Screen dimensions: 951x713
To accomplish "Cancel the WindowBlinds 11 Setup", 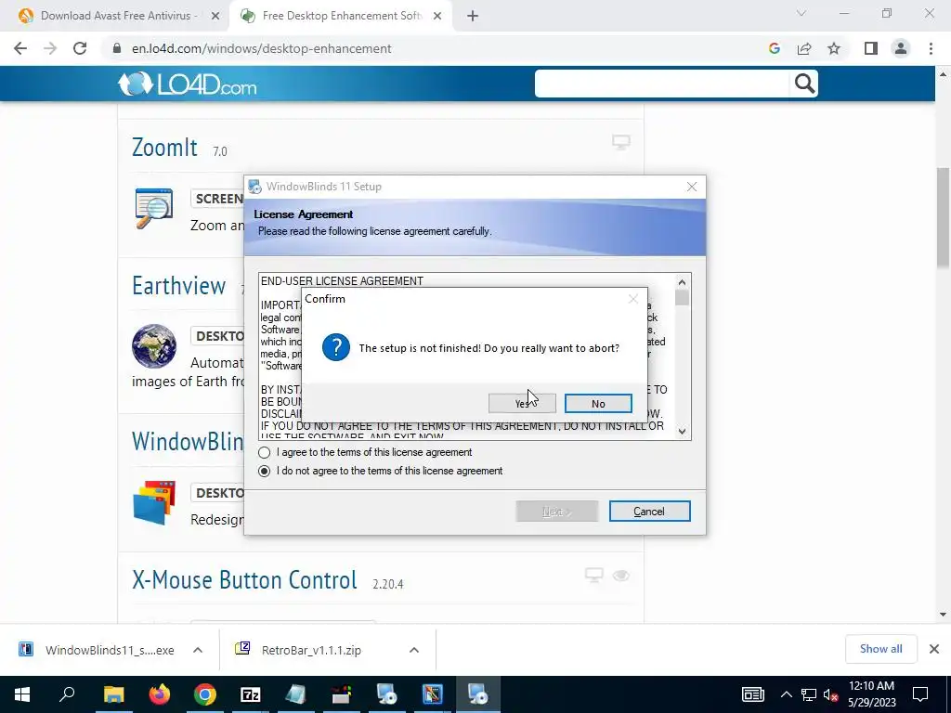I will click(649, 512).
